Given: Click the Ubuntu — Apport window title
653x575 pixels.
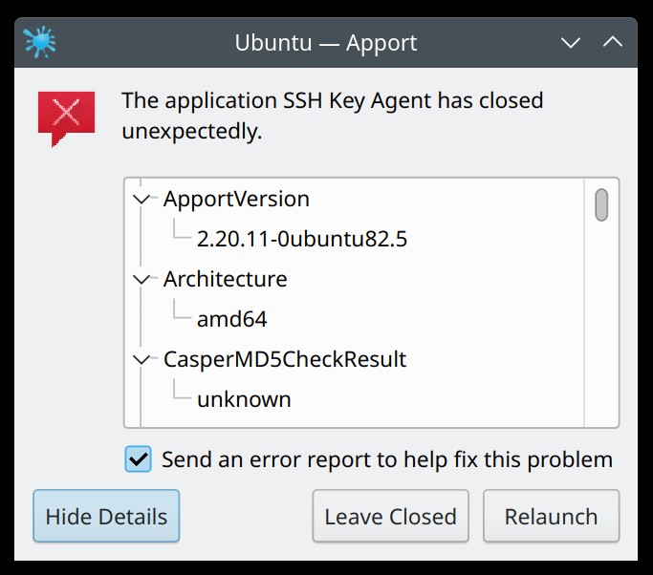Looking at the screenshot, I should [x=326, y=42].
